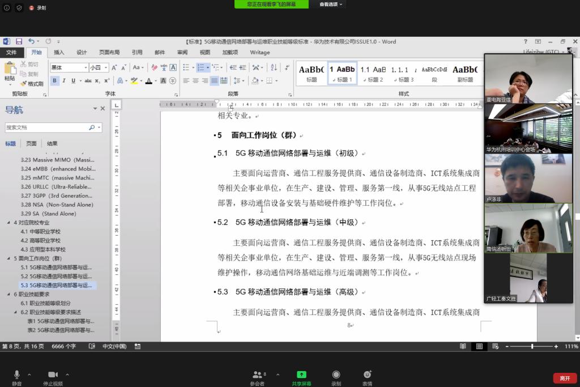Click the Paste icon in the ribbon

(x=9, y=68)
